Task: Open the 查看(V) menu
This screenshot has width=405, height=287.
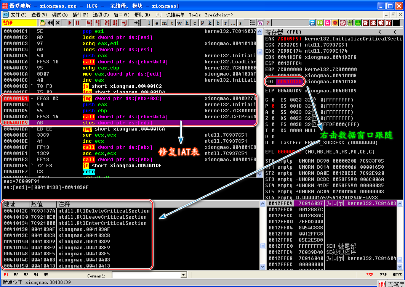Action: coord(39,15)
